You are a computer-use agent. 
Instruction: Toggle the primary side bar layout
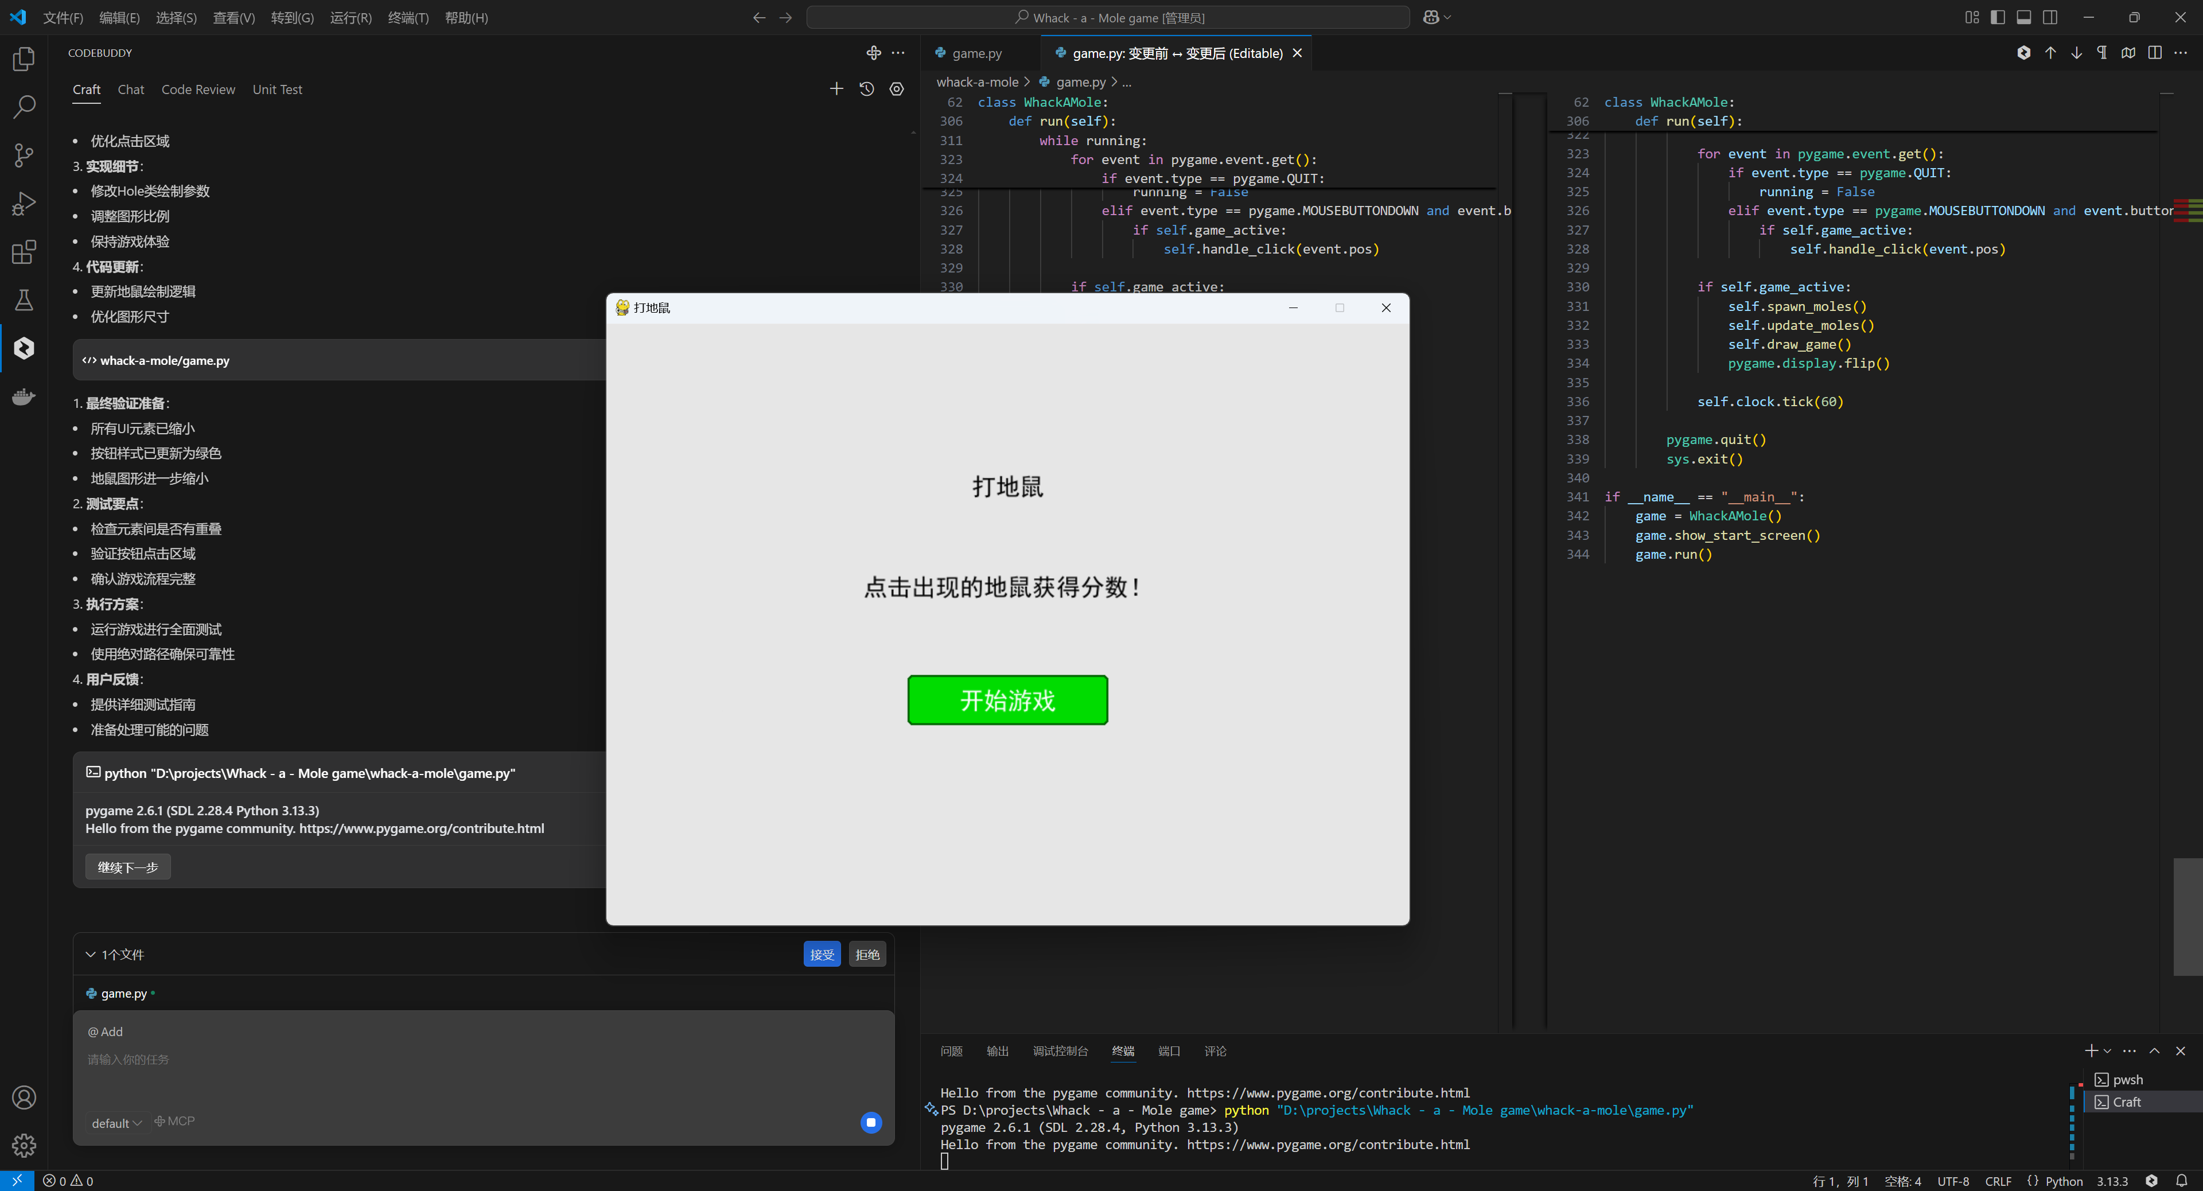(1998, 18)
